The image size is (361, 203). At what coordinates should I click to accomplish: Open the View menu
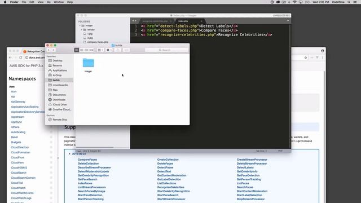coord(40,2)
